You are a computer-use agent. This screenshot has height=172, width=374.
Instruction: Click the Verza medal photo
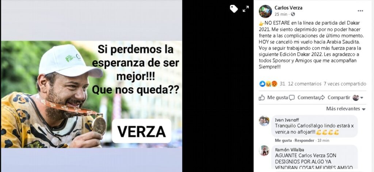click(x=91, y=94)
